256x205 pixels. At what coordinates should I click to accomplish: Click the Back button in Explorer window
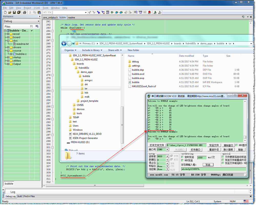tap(64, 43)
